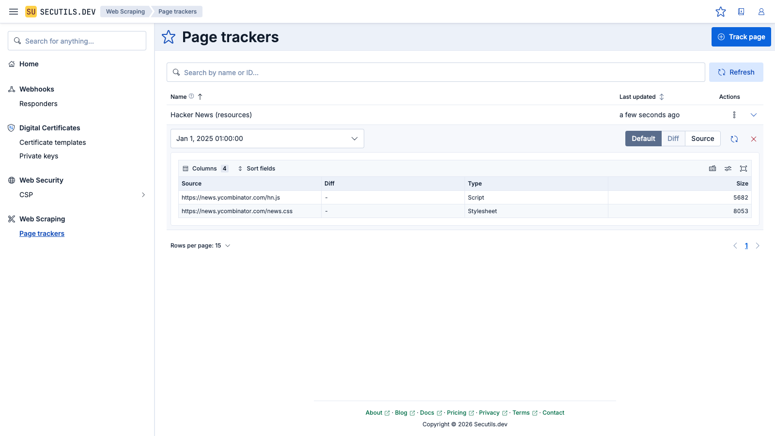775x436 pixels.
Task: Collapse the Hacker News tracker row
Action: [x=754, y=115]
